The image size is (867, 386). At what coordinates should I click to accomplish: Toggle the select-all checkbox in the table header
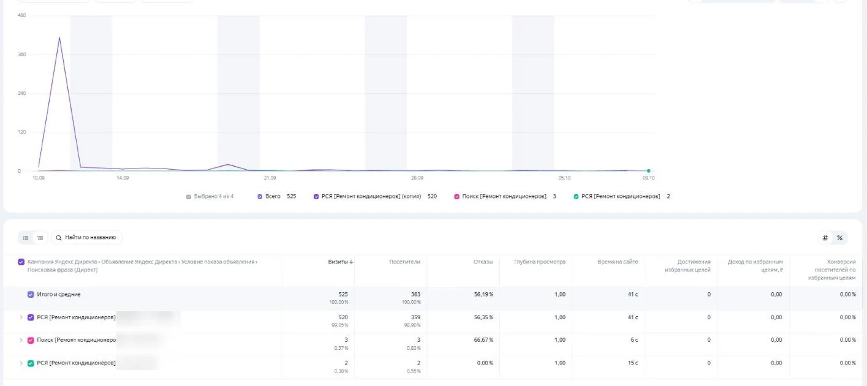tap(21, 262)
